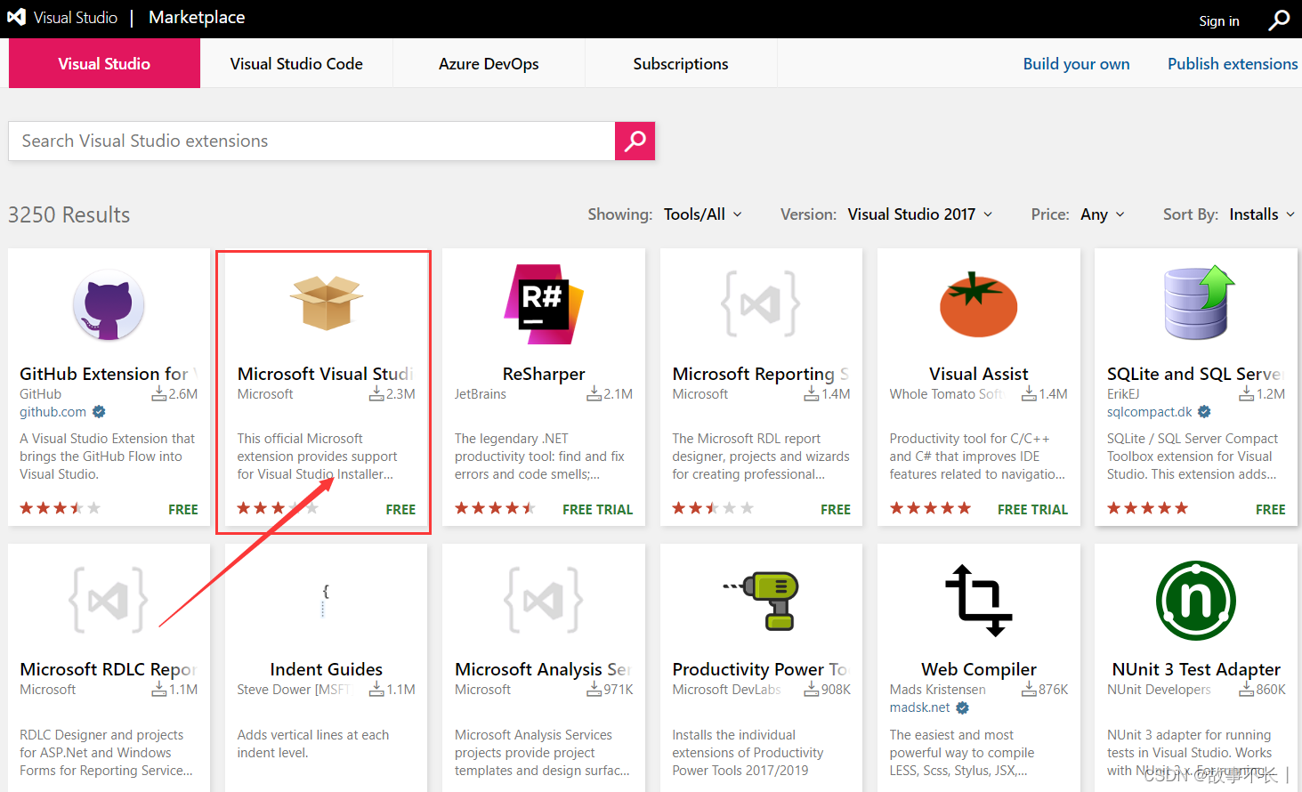Image resolution: width=1302 pixels, height=792 pixels.
Task: Click FREE TRIAL label on Visual Assist card
Action: 1032,509
